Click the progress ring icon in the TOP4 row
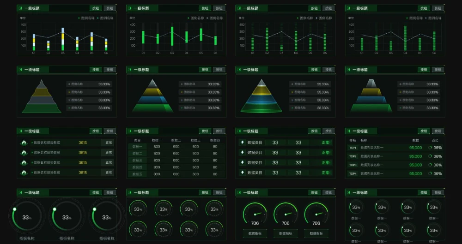 [430, 174]
